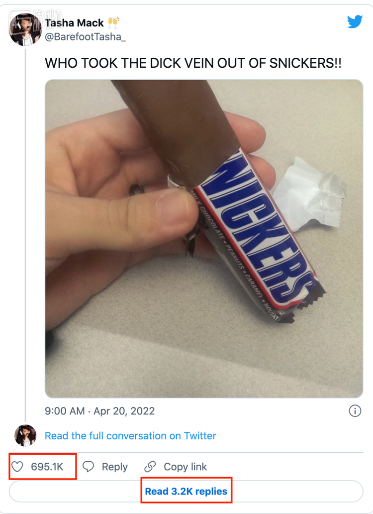Click the reply speech bubble icon

tap(89, 467)
